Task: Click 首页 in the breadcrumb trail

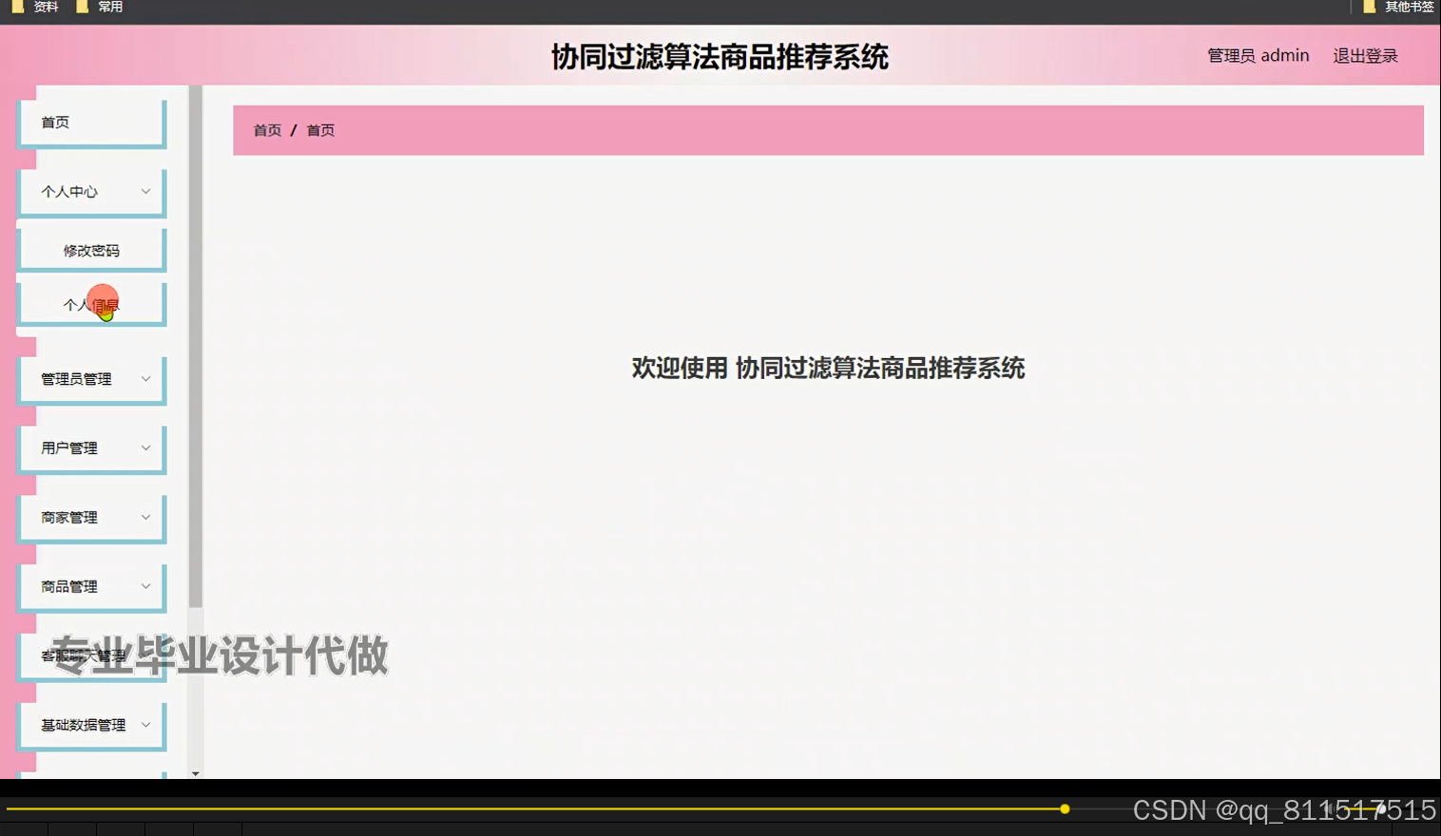Action: click(266, 130)
